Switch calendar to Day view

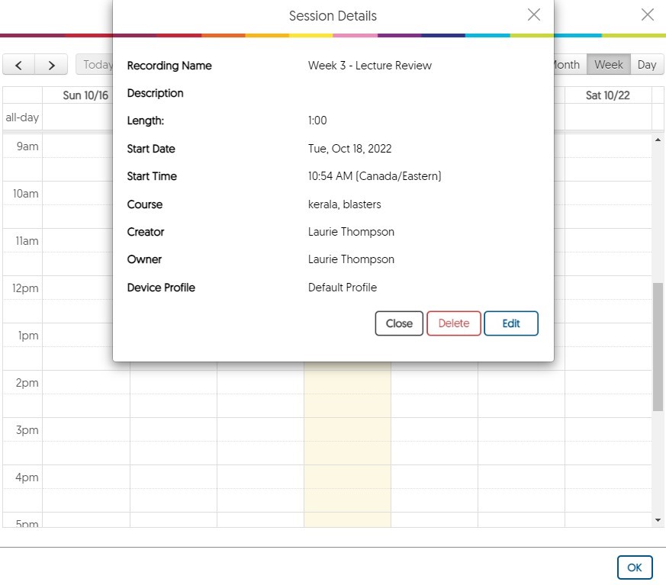pyautogui.click(x=647, y=65)
